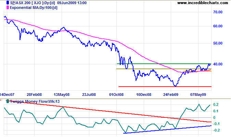Click the red declining trendline in money flow
Viewport: 231px width, 137px height.
(108, 111)
